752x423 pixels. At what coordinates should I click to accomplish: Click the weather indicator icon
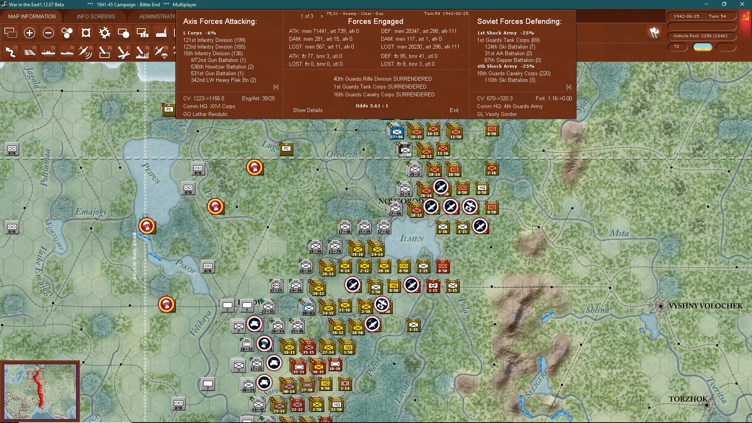[x=703, y=47]
